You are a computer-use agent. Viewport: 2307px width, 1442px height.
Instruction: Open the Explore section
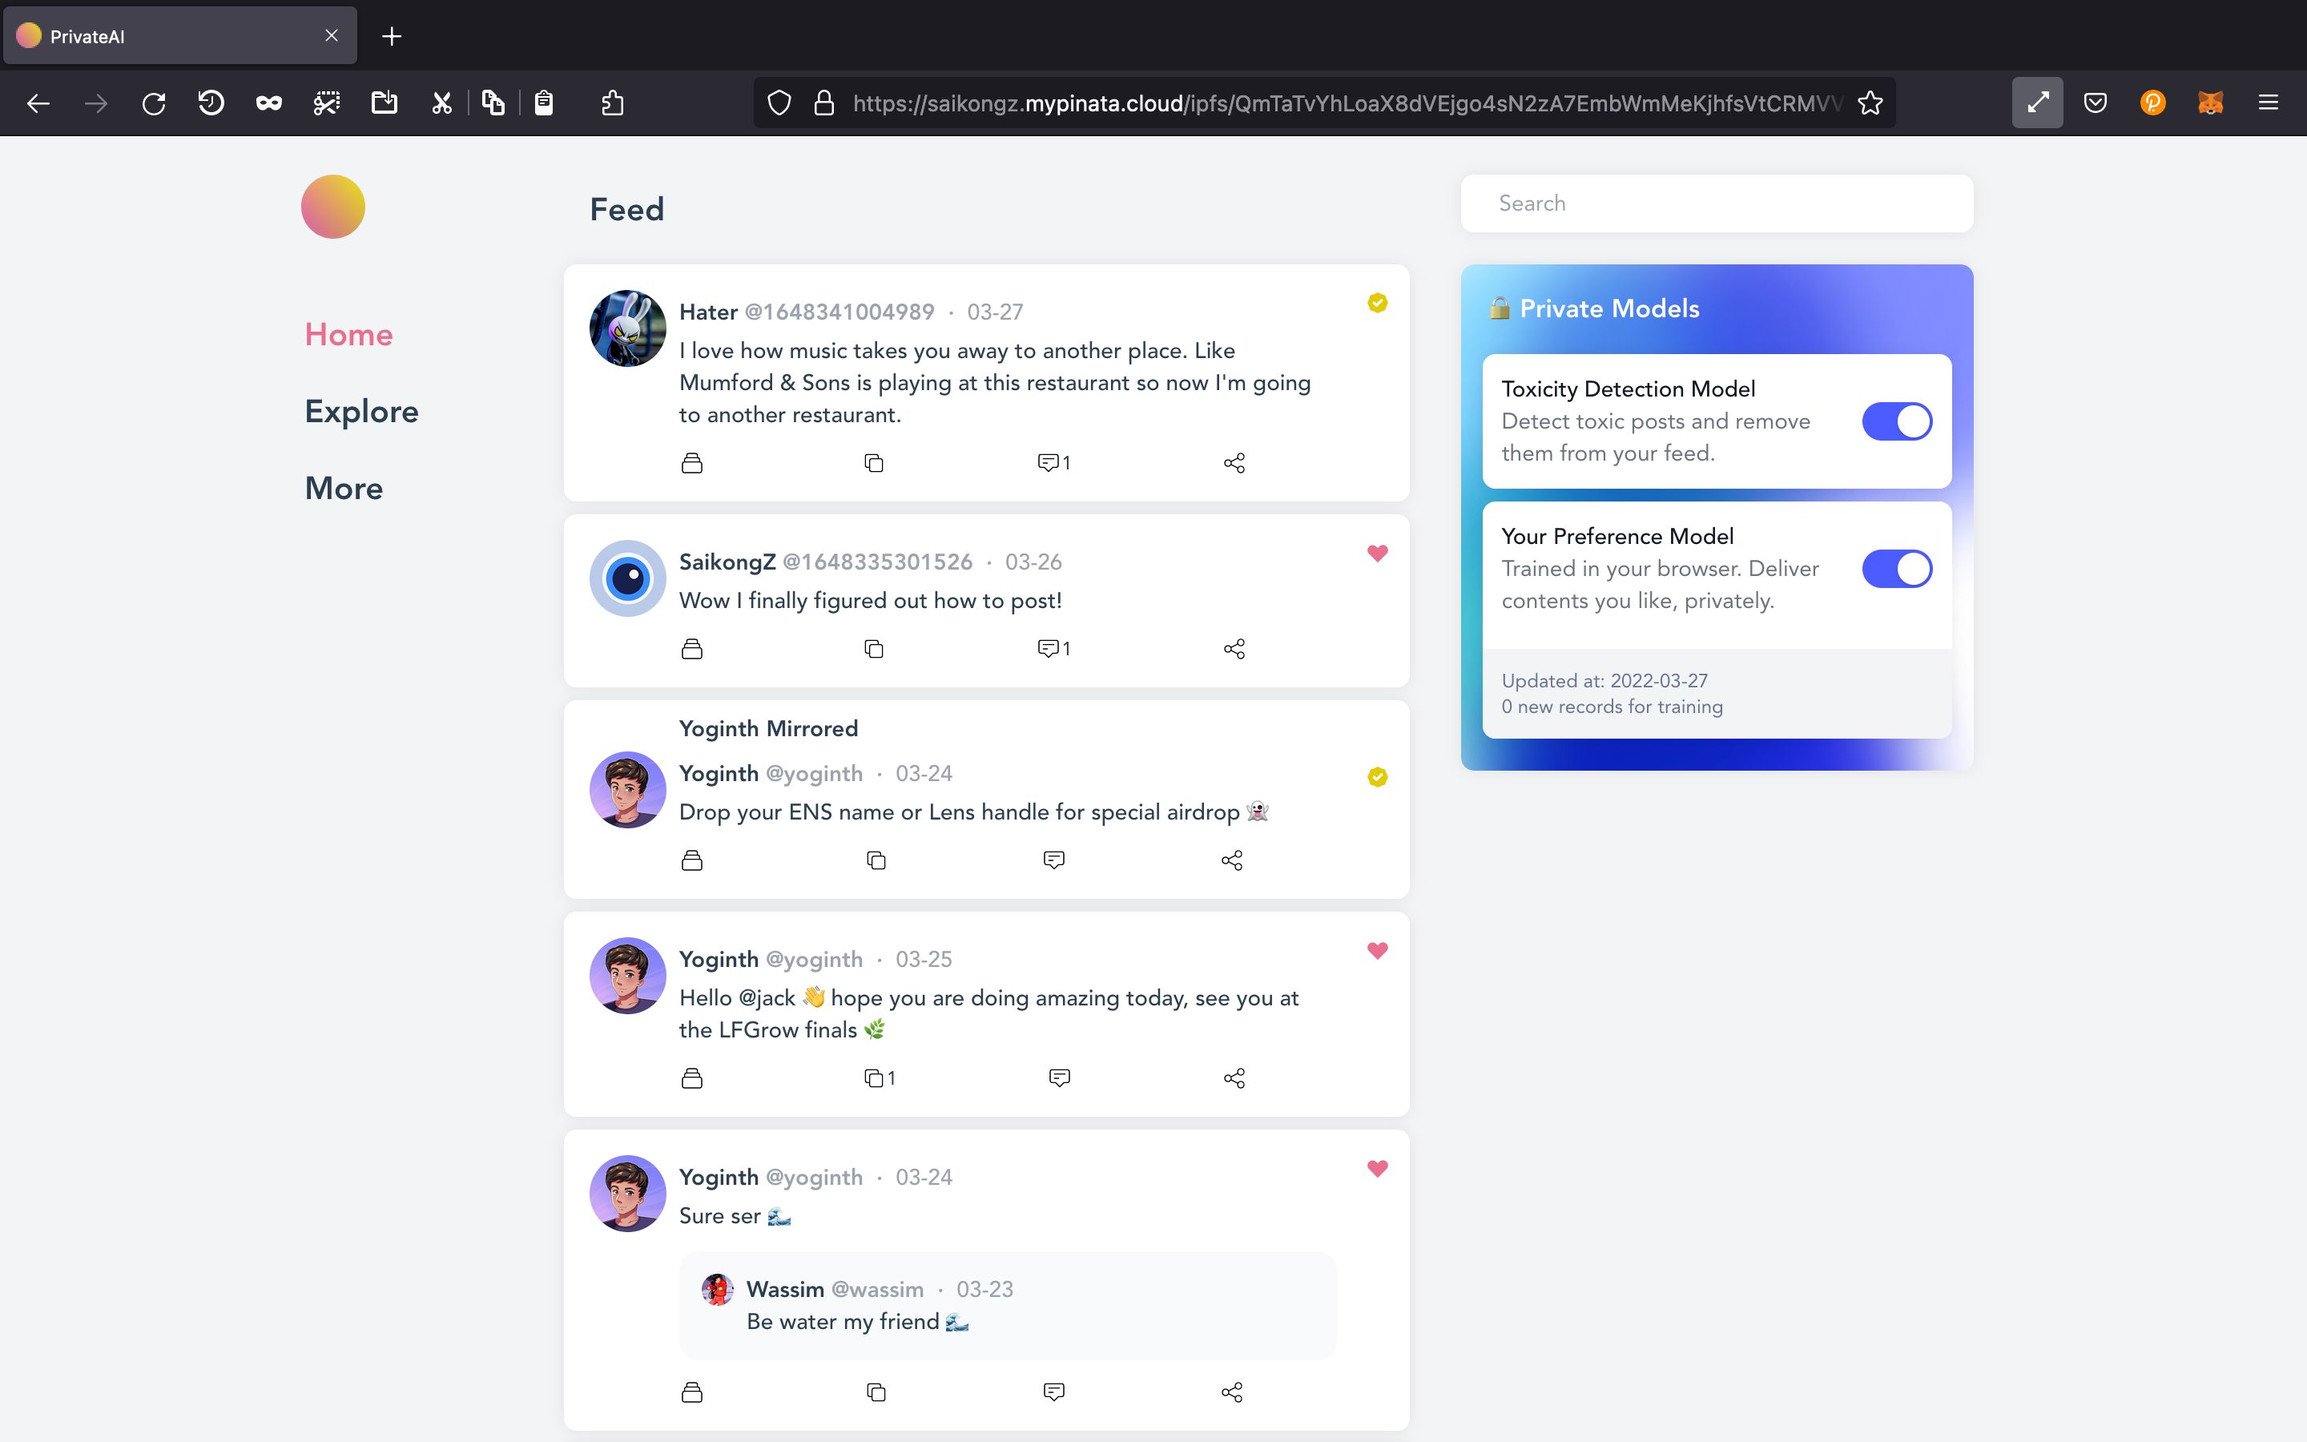click(360, 410)
